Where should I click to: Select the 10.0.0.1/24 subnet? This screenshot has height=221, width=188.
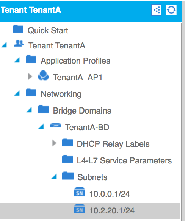click(x=110, y=194)
